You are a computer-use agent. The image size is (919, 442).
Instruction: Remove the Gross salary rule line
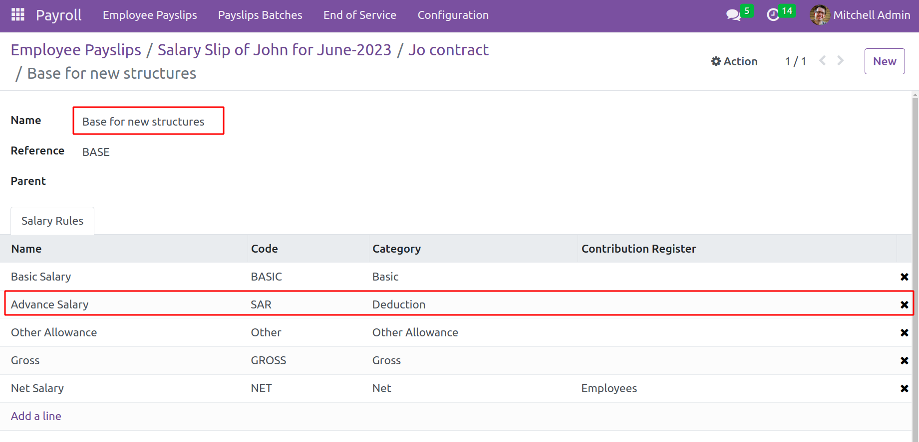904,361
